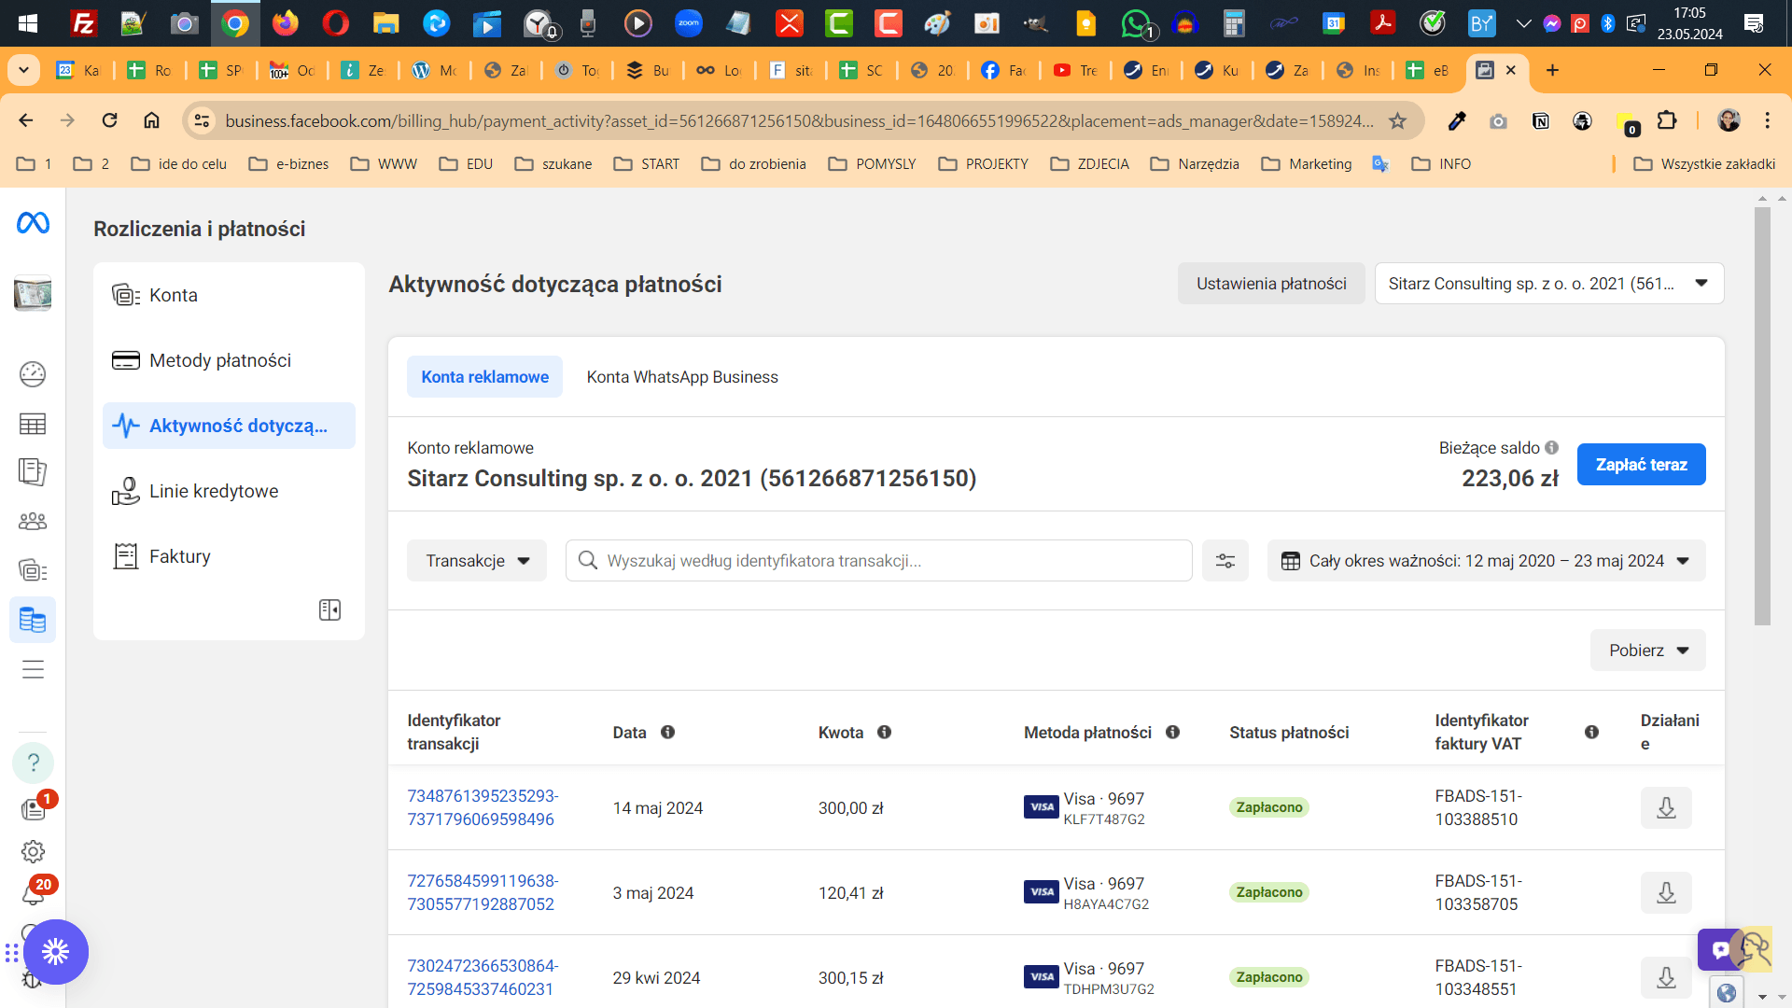Click the filter settings icon beside search
Image resolution: width=1792 pixels, height=1008 pixels.
coord(1225,561)
